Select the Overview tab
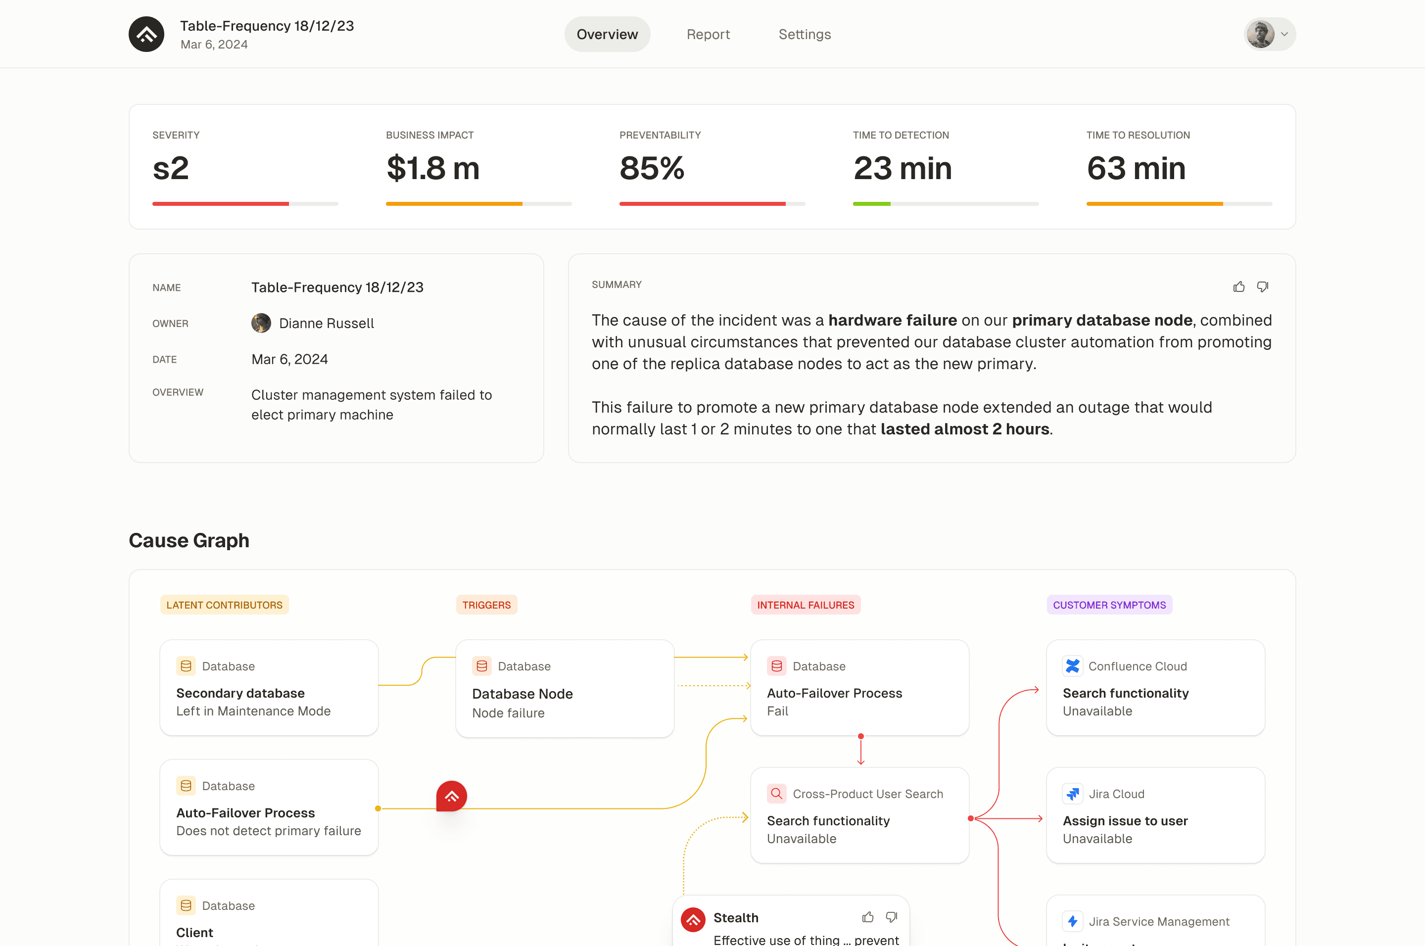1425x946 pixels. pyautogui.click(x=607, y=35)
